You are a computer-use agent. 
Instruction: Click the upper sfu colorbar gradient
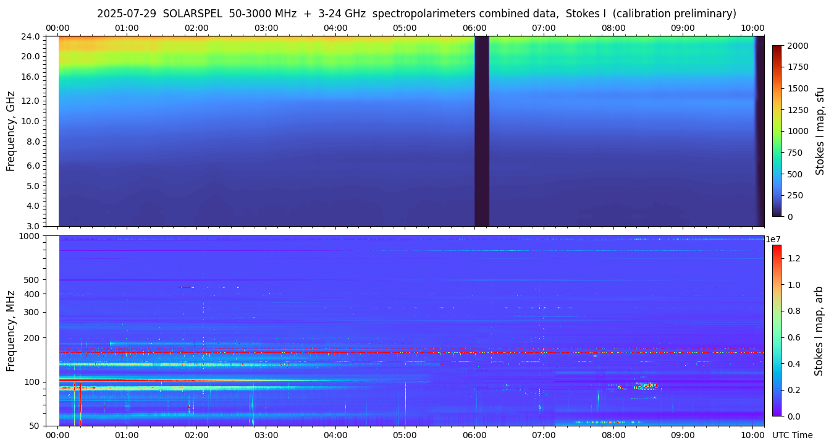777,130
